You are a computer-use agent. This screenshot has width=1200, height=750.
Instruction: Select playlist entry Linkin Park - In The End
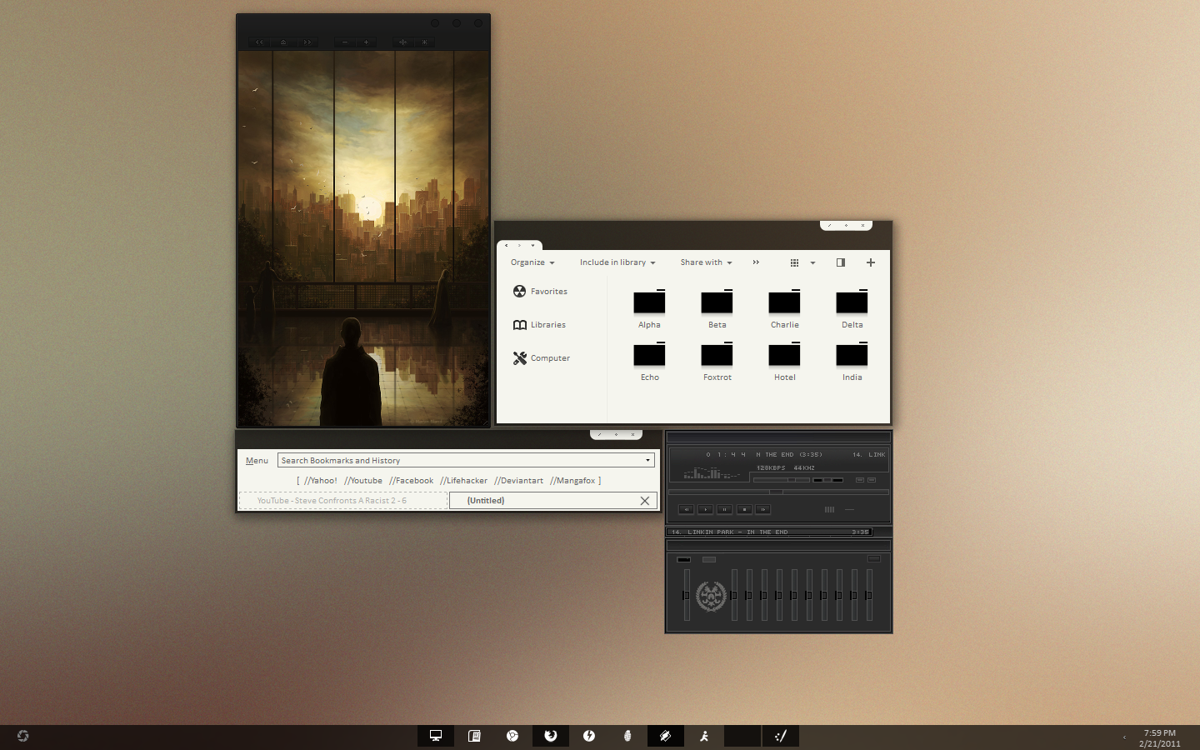[x=769, y=532]
